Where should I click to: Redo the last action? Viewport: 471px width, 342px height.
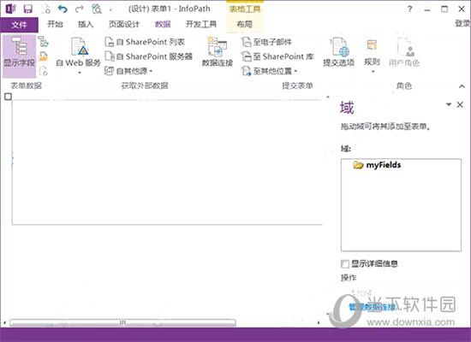pyautogui.click(x=80, y=9)
